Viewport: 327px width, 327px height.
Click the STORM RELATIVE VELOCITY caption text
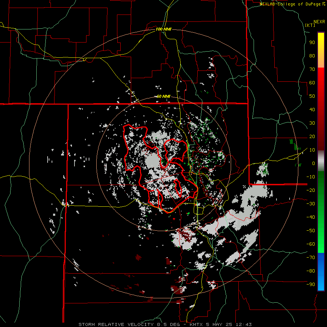click(116, 324)
